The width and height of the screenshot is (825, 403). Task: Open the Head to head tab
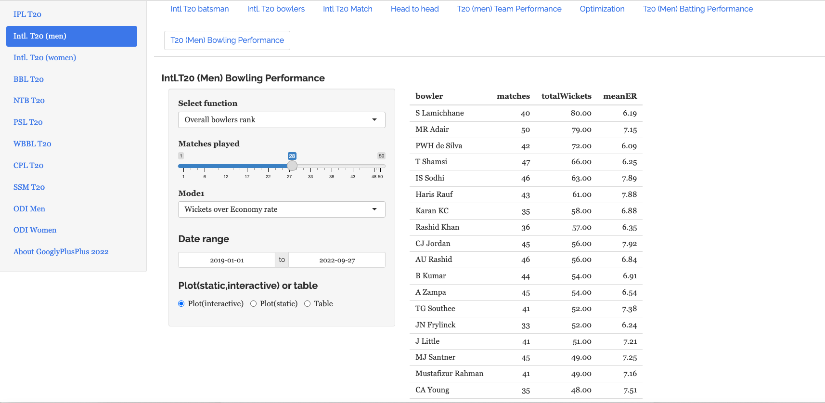(414, 9)
